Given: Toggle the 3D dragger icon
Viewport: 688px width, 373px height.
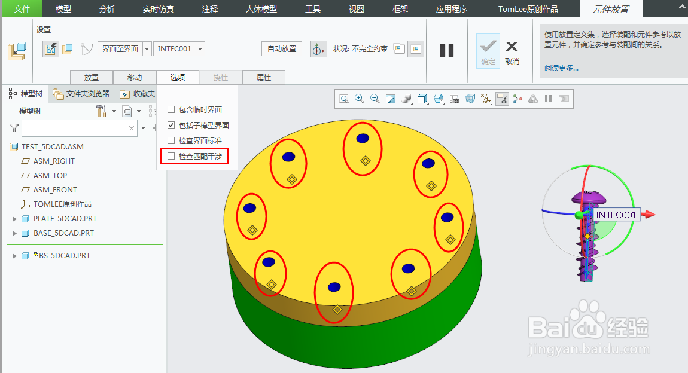Looking at the screenshot, I should 318,49.
